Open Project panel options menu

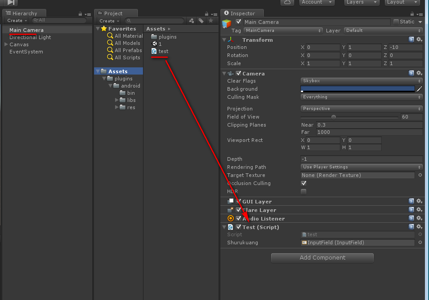[x=214, y=14]
